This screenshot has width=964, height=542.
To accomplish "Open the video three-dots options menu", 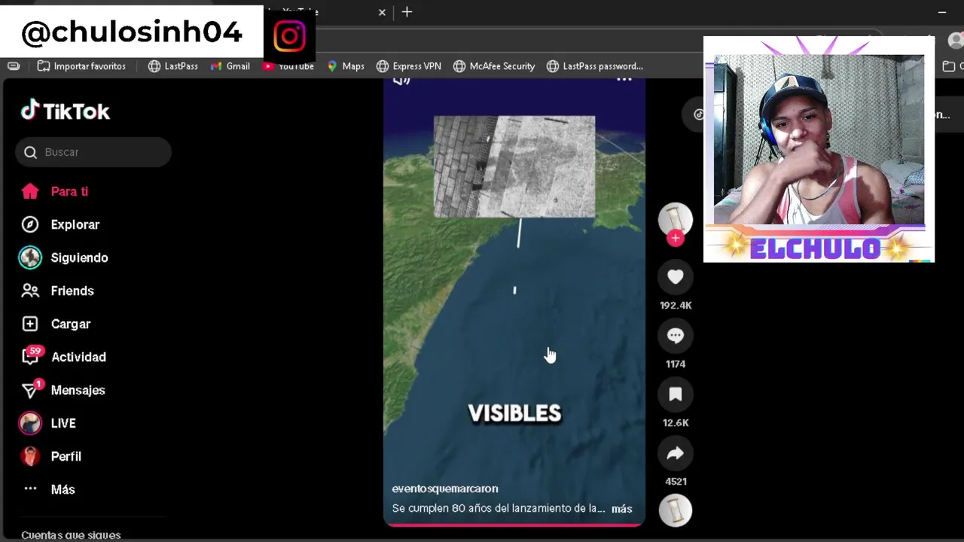I will click(624, 78).
